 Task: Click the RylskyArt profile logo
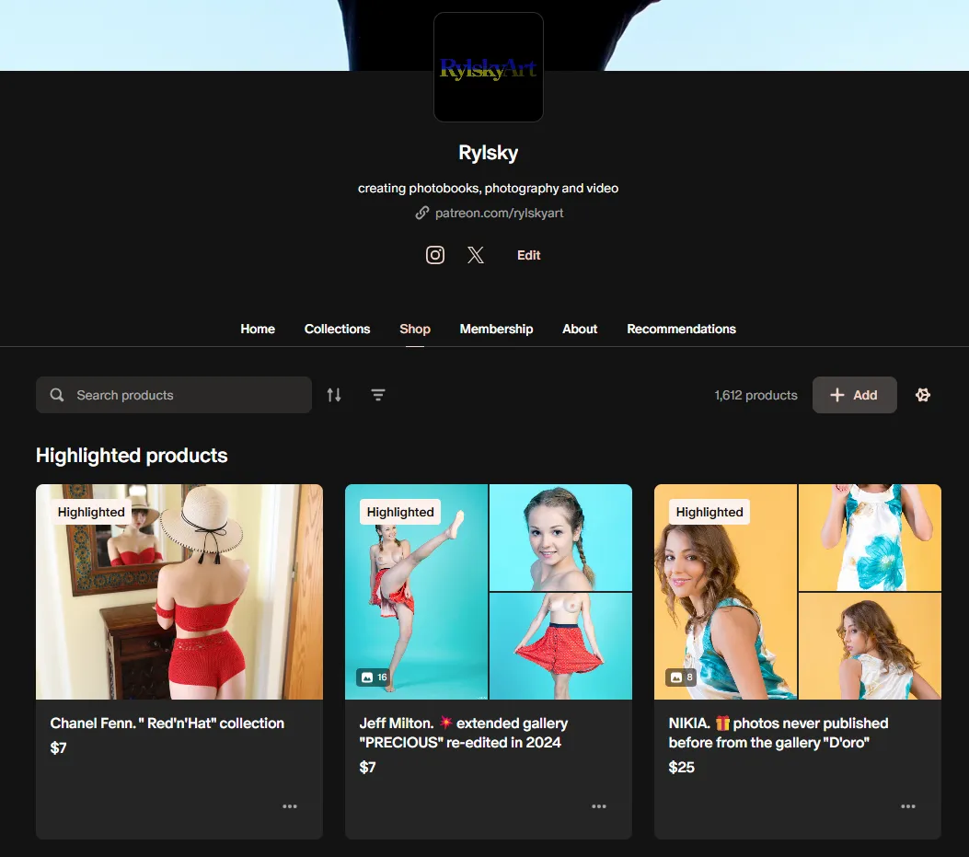[489, 67]
